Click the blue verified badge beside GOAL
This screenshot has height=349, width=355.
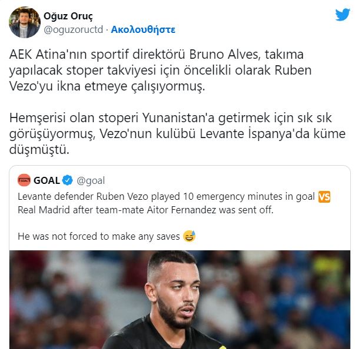68,180
